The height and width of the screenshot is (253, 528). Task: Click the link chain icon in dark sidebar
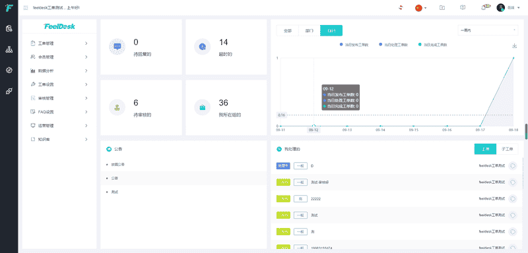pos(9,91)
